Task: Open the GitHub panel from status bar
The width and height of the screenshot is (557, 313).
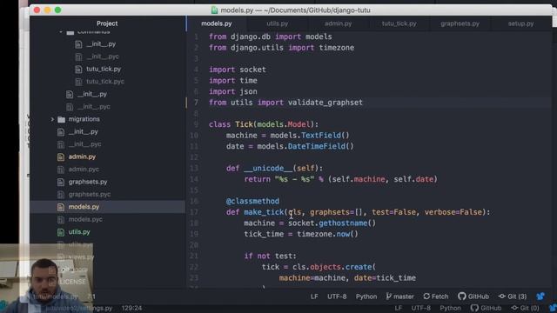Action: pyautogui.click(x=473, y=296)
